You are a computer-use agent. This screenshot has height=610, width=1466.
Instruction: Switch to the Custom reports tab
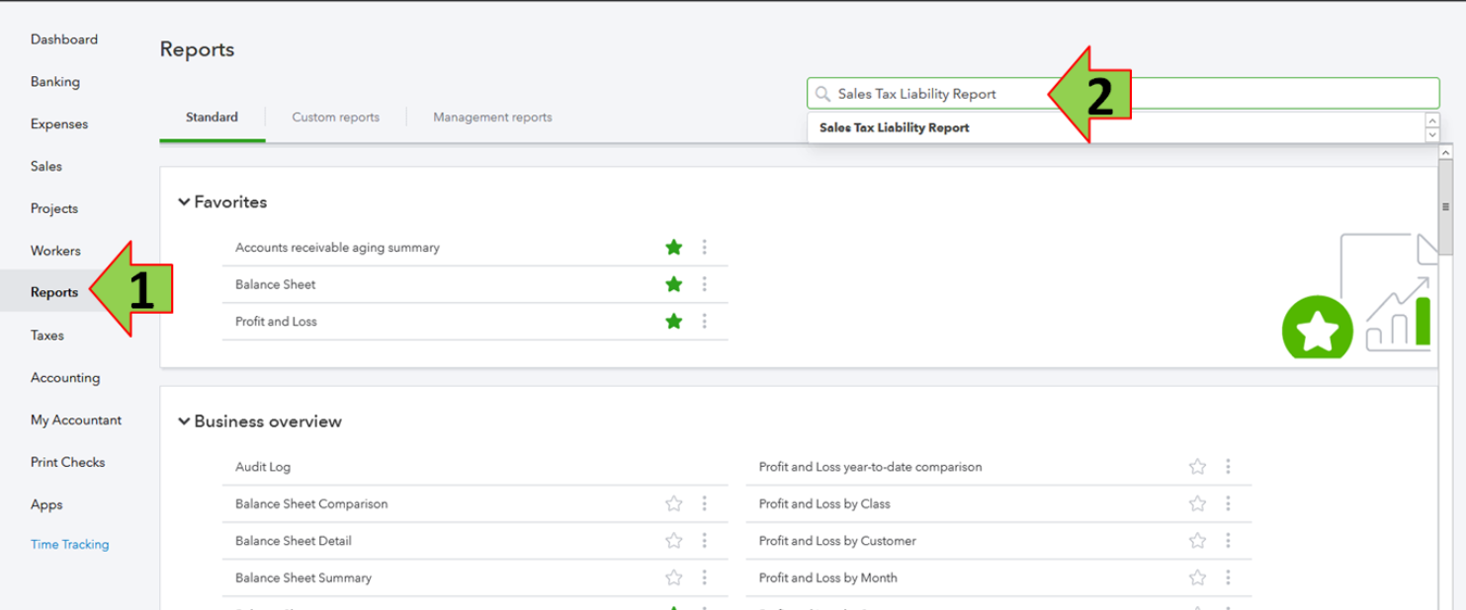tap(335, 117)
